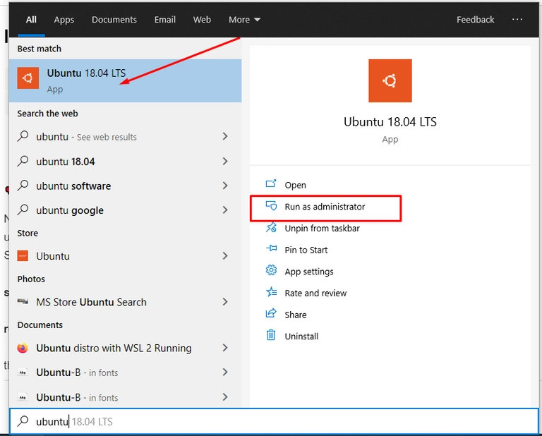Viewport: 542px width, 436px height.
Task: Click magnifier icon beside 'ubuntu - See web results'
Action: point(23,136)
